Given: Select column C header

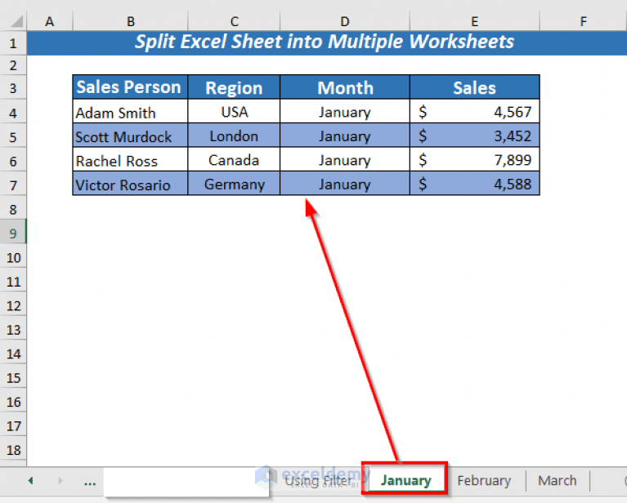Looking at the screenshot, I should [235, 21].
